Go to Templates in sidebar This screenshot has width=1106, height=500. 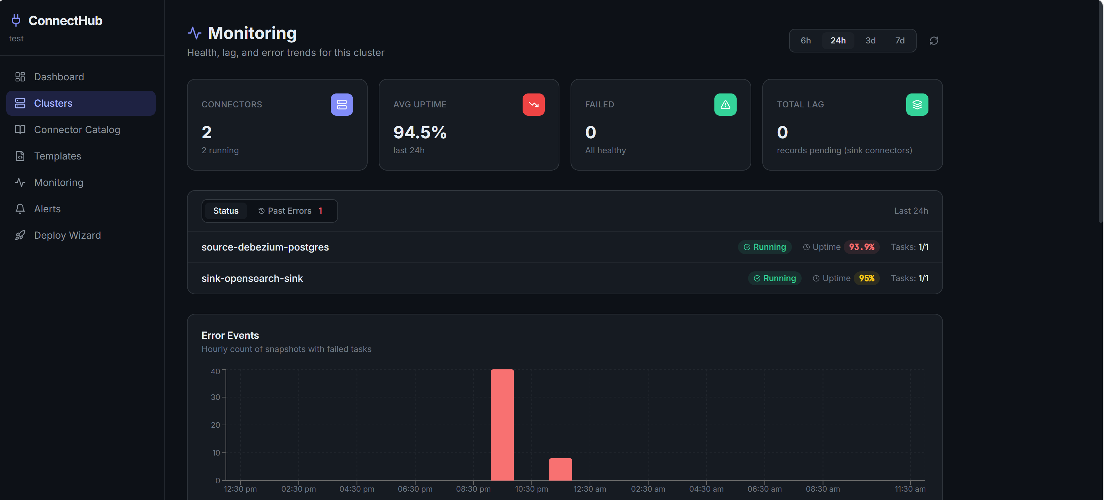tap(81, 156)
